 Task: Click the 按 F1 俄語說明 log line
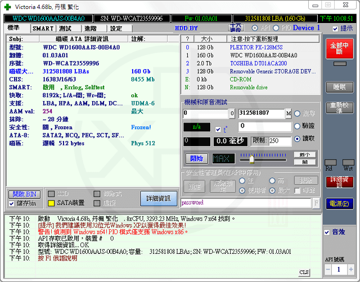57,258
